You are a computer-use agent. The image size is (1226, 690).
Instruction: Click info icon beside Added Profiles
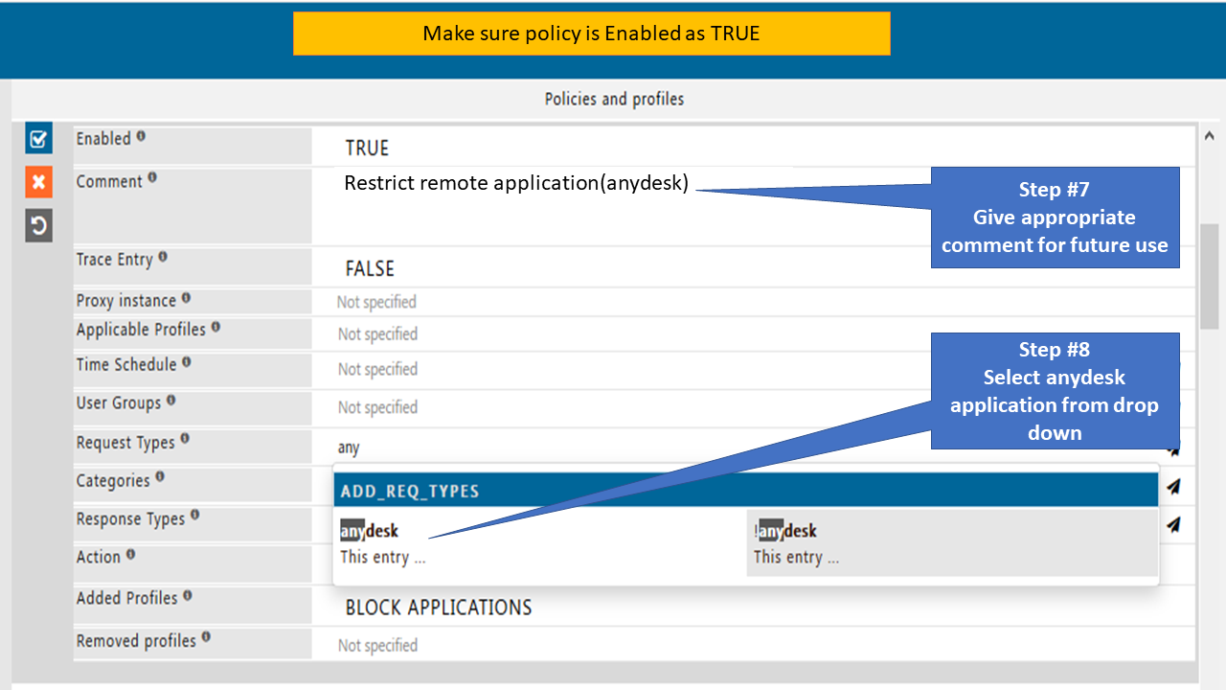tap(188, 595)
